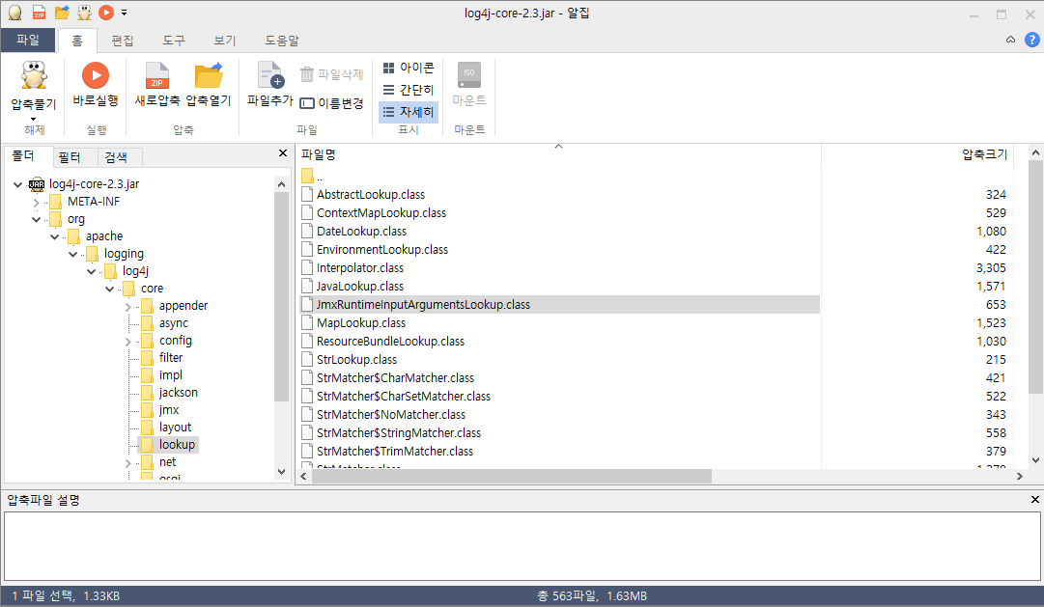Switch to 간단히 simple list view
The height and width of the screenshot is (607, 1044).
point(409,90)
